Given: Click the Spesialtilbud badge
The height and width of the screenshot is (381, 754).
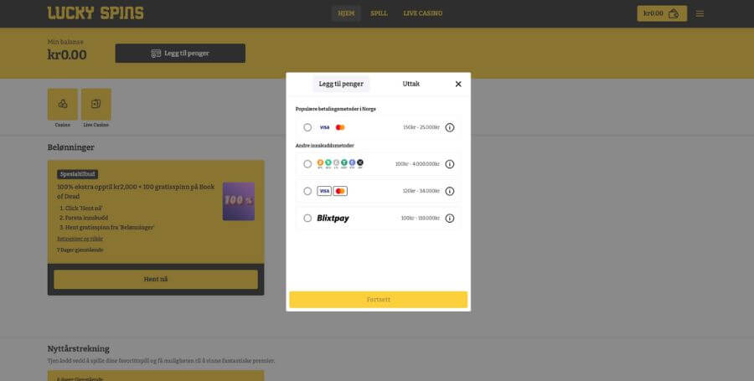Looking at the screenshot, I should click(x=77, y=174).
